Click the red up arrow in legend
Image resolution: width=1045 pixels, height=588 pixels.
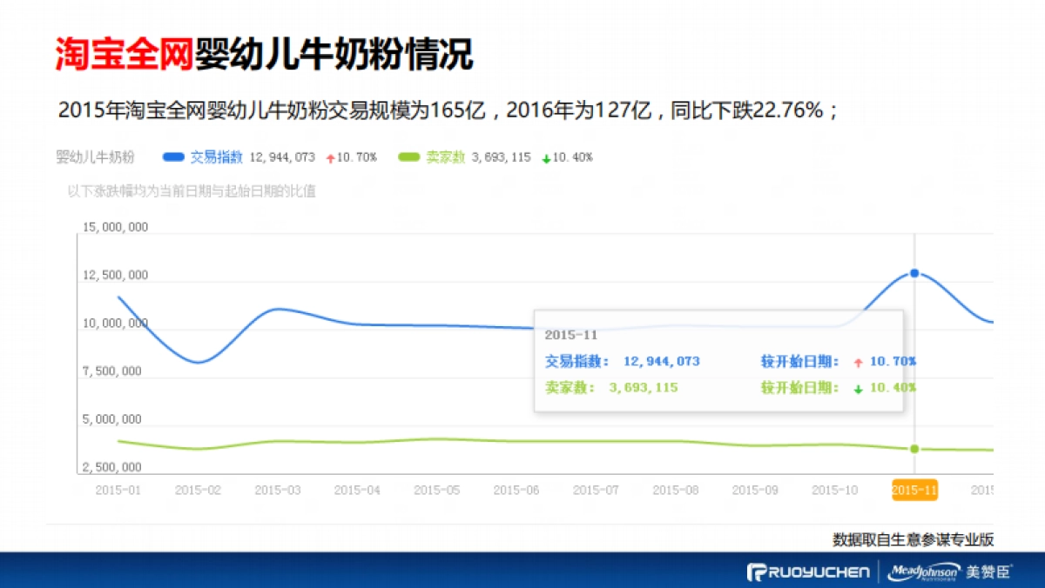click(x=330, y=158)
